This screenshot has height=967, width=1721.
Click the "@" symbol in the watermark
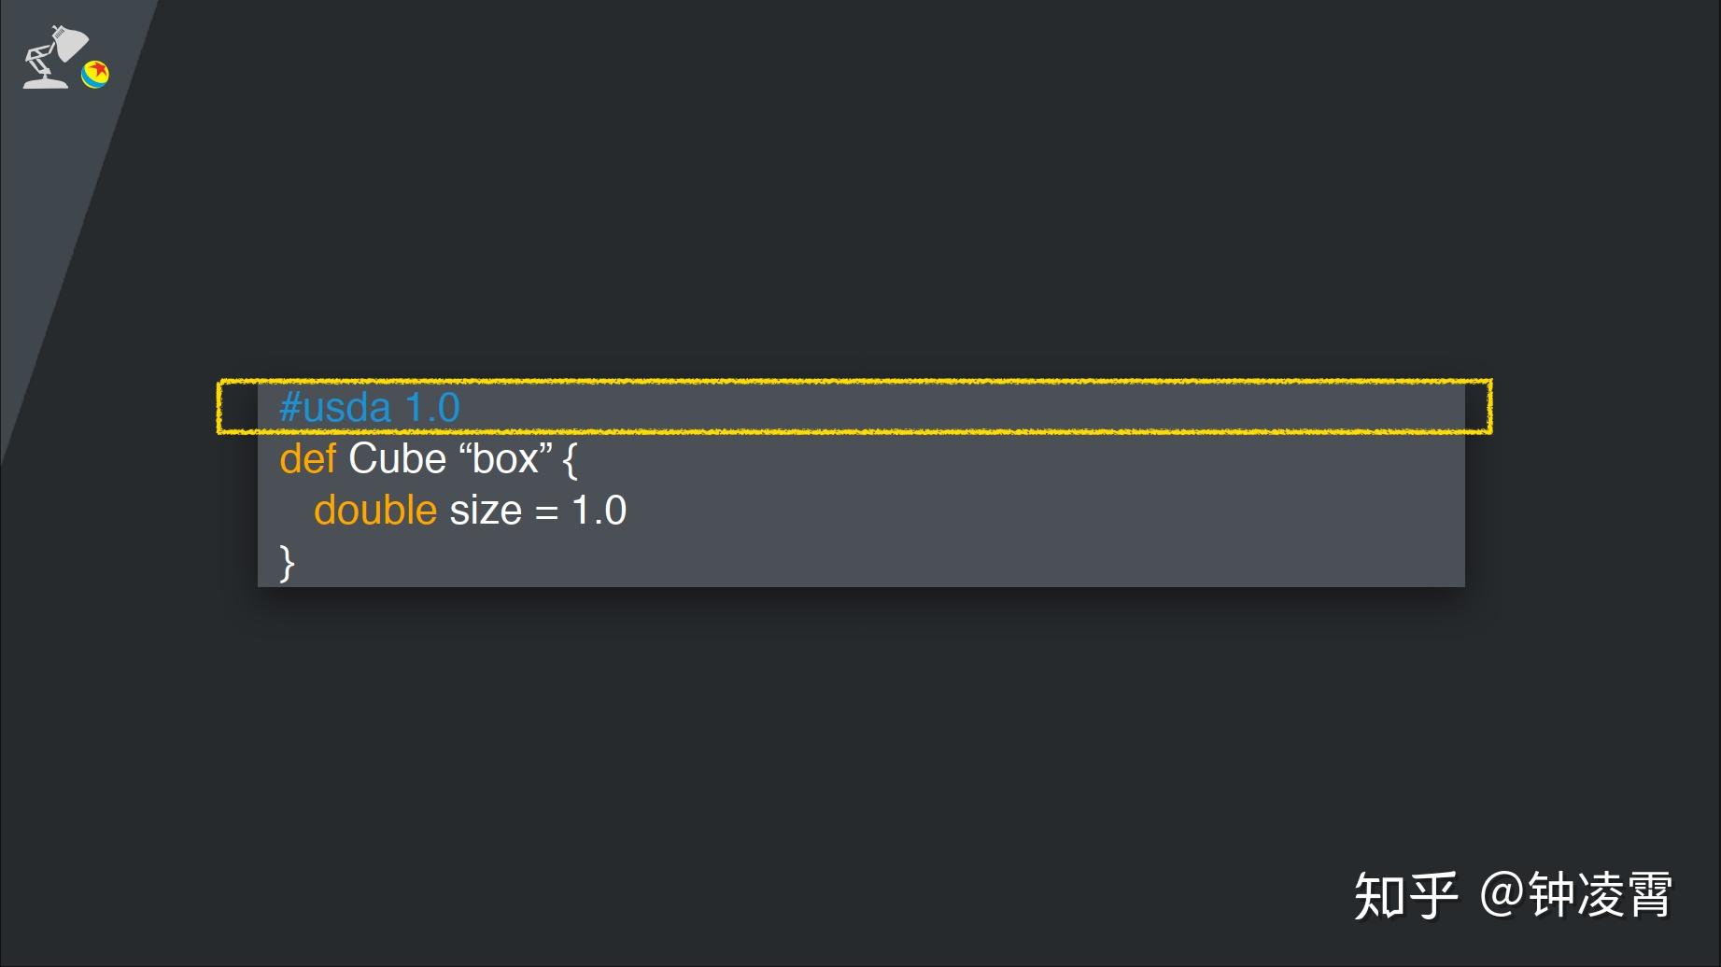coord(1502,894)
